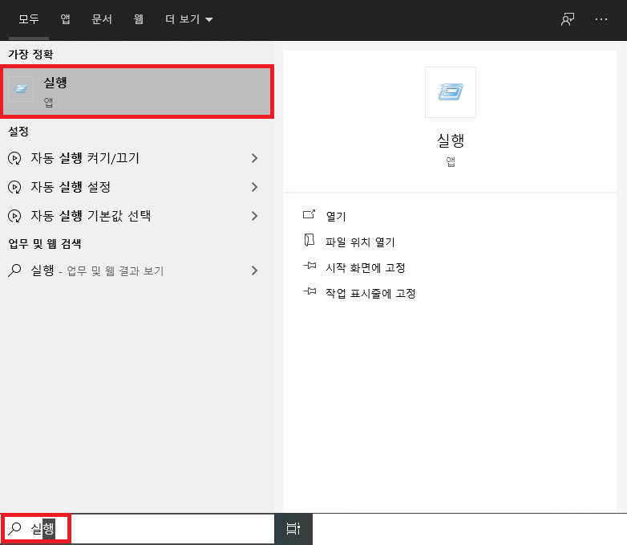
Task: Click the 설정 section header
Action: (x=18, y=132)
